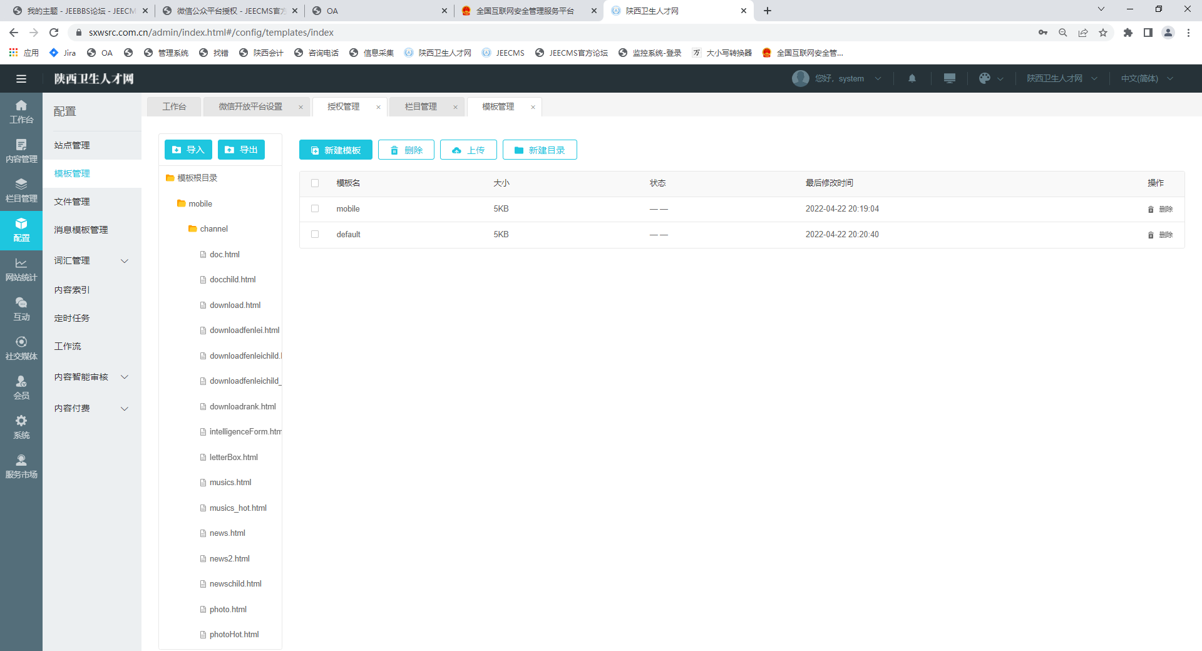Open 服务市场 sidebar section
Image resolution: width=1202 pixels, height=651 pixels.
21,467
